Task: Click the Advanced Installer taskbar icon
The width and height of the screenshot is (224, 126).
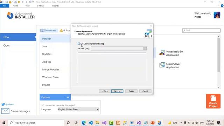Action: (160, 123)
